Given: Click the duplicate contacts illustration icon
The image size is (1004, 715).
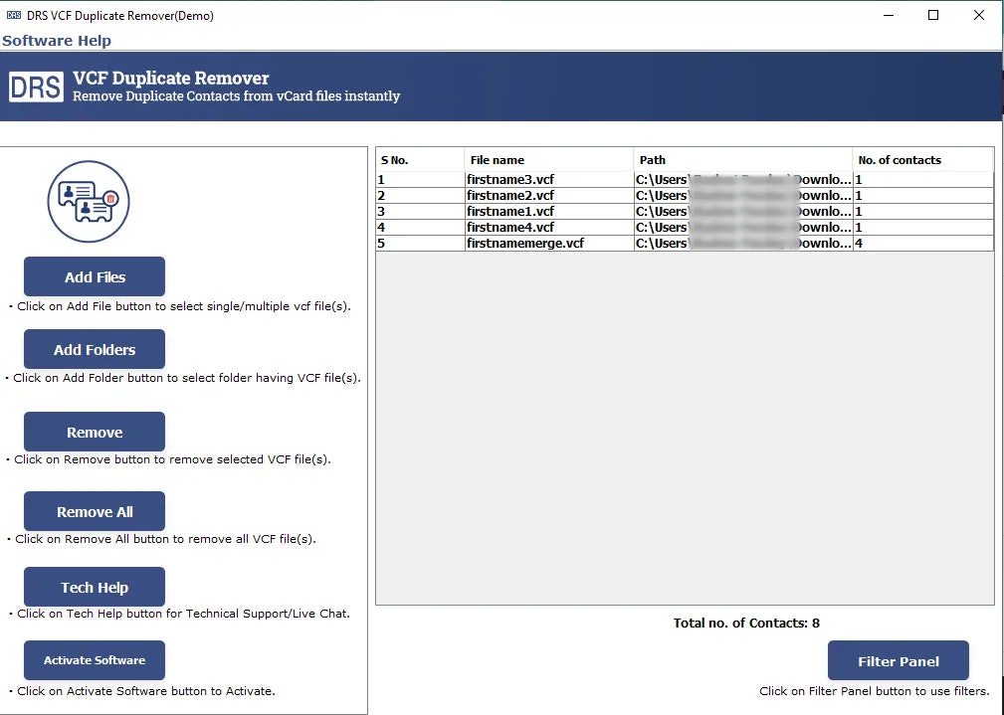Looking at the screenshot, I should (x=89, y=201).
